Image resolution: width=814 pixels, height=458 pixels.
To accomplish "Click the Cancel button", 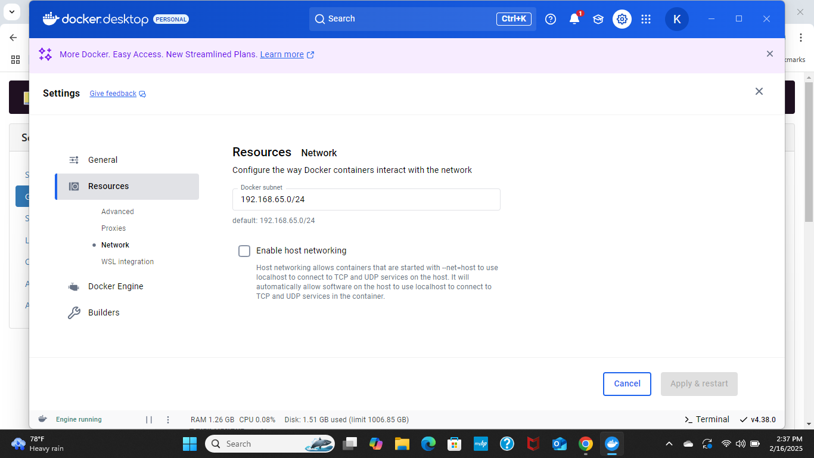I will (627, 384).
